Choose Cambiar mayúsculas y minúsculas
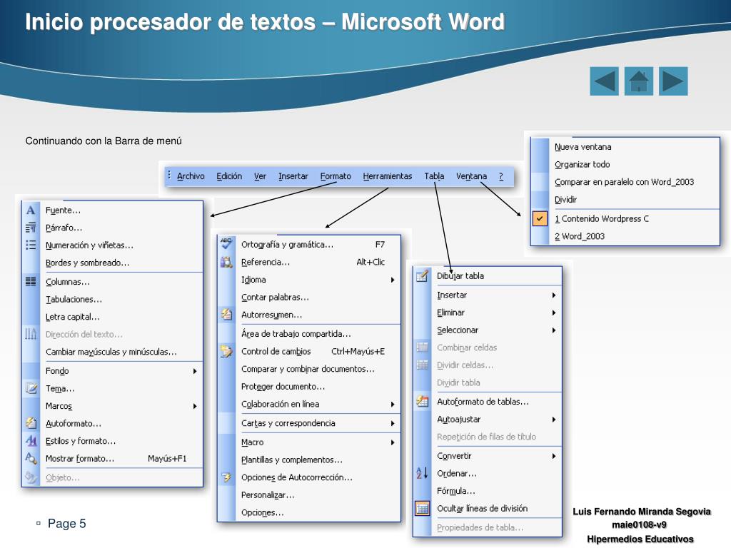 pos(111,352)
